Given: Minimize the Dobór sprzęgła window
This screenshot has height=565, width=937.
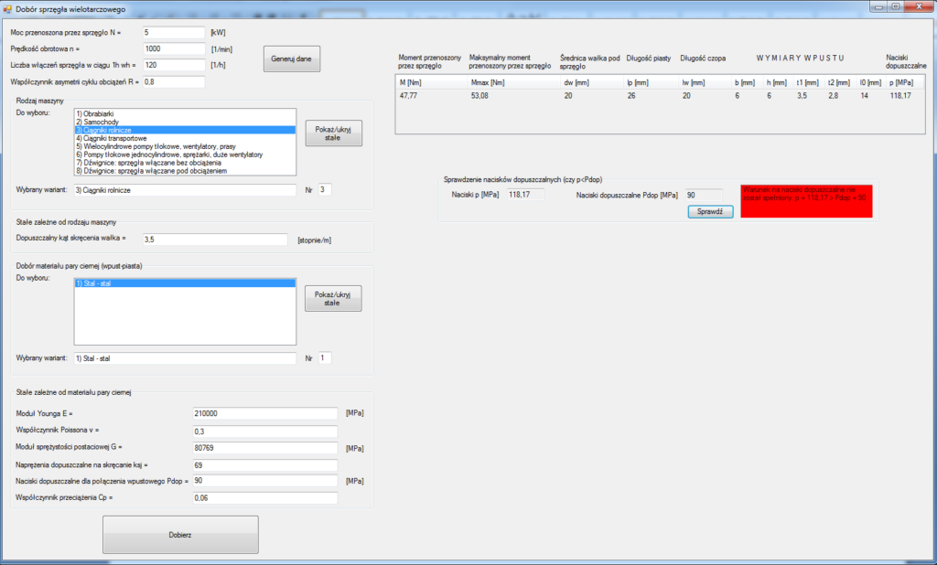Looking at the screenshot, I should [x=878, y=6].
